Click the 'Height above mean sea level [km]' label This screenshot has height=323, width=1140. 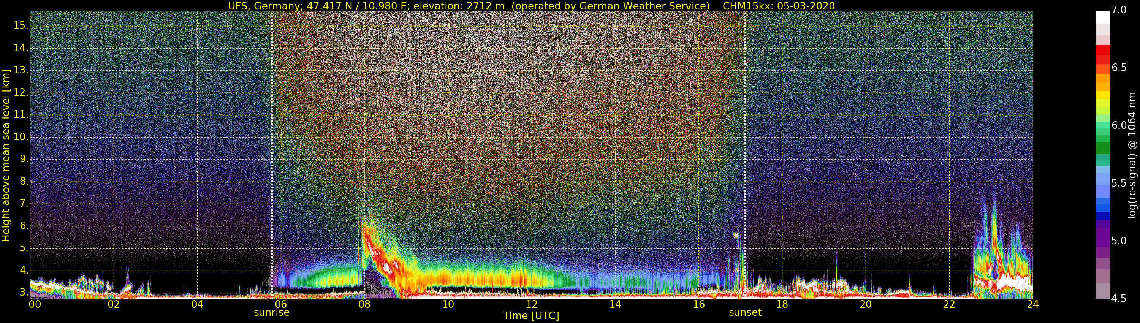pos(6,155)
